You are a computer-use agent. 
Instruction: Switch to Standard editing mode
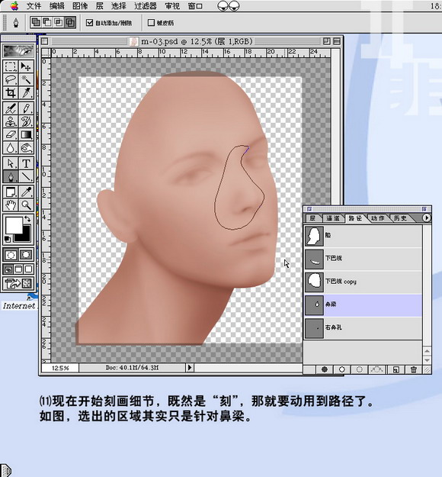click(x=11, y=255)
